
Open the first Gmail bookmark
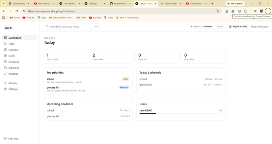click(15, 17)
